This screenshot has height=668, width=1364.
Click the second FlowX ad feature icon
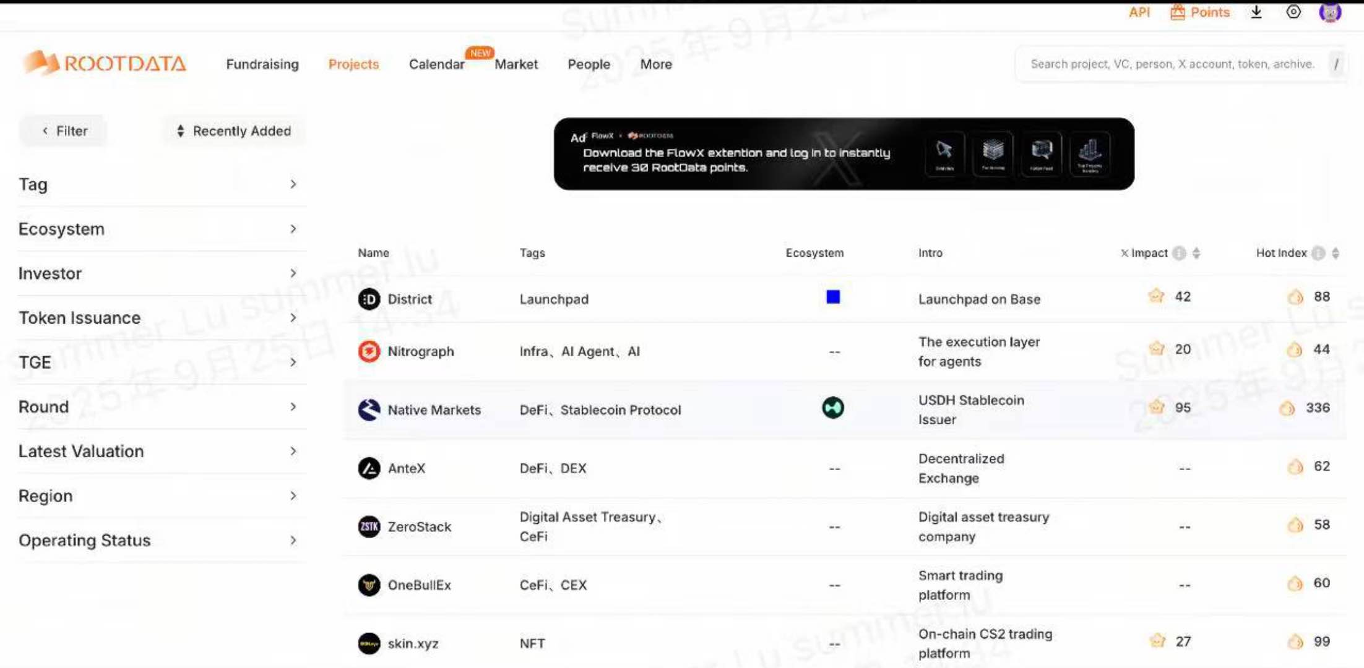(x=993, y=153)
